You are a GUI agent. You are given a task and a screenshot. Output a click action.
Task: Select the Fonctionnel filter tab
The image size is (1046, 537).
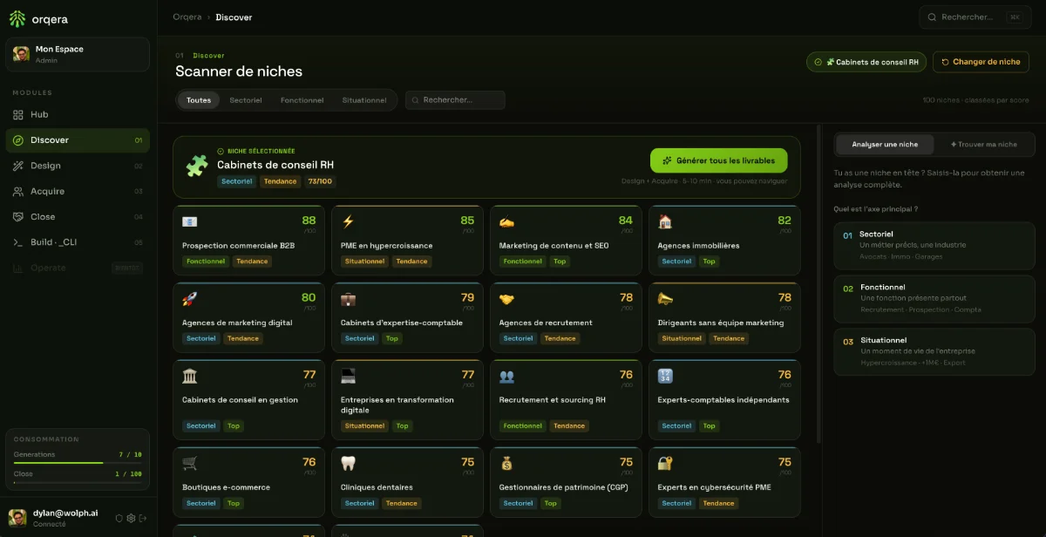pyautogui.click(x=302, y=100)
